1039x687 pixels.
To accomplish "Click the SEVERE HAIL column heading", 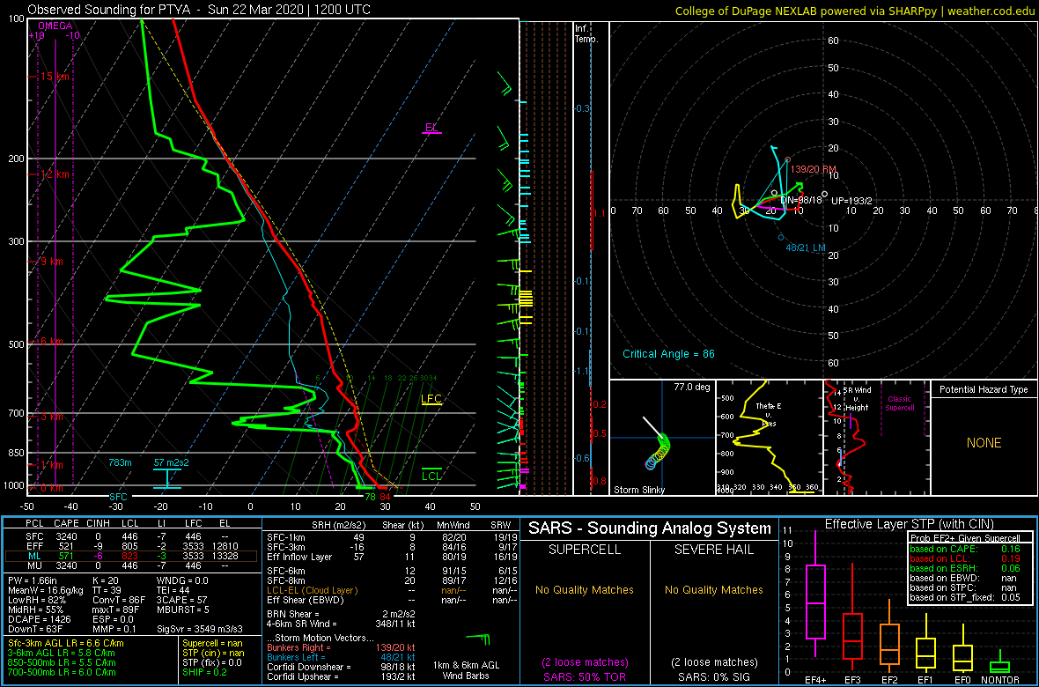I will 714,550.
